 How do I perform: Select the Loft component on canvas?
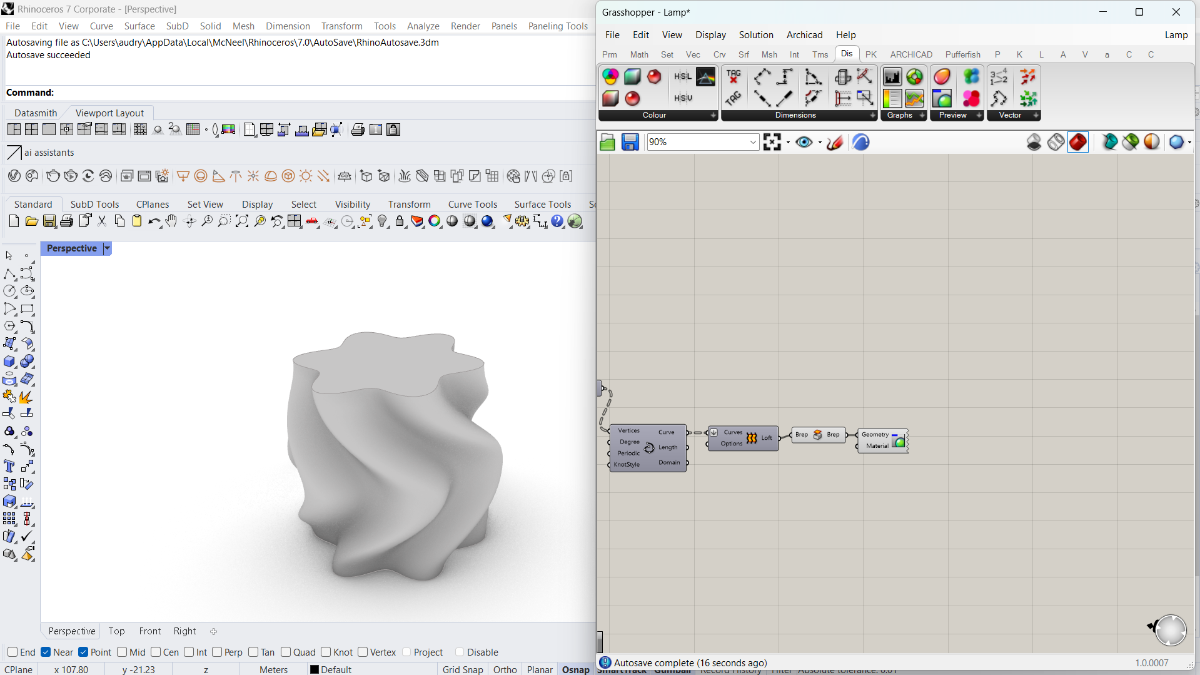(752, 438)
